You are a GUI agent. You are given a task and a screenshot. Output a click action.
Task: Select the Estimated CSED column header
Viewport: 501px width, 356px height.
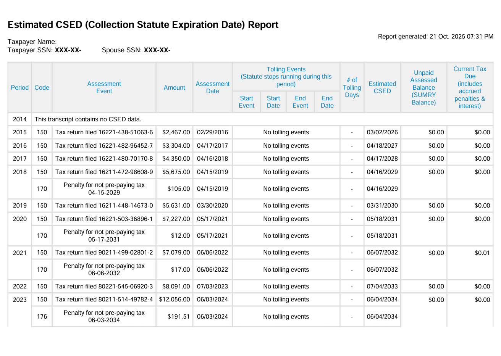click(x=382, y=87)
